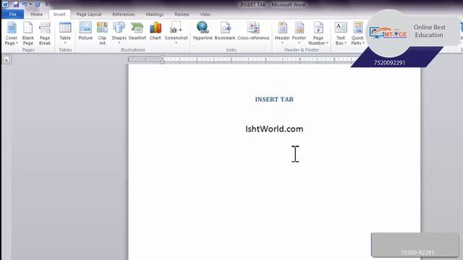Click the Redo/Repeat button
The height and width of the screenshot is (260, 463).
[x=38, y=4]
